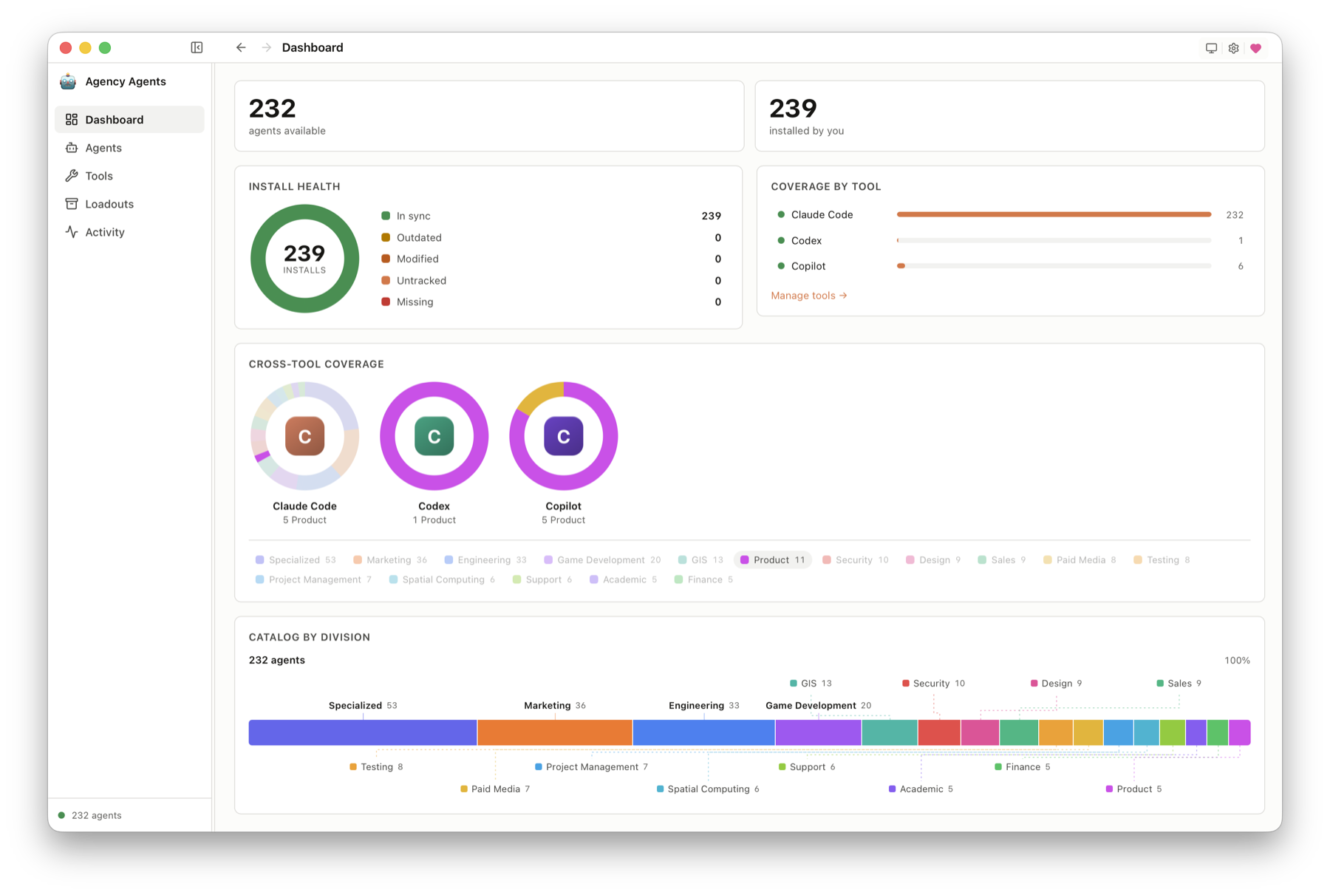This screenshot has width=1330, height=895.
Task: Toggle the highlighted Product 11 legend filter
Action: pos(773,560)
